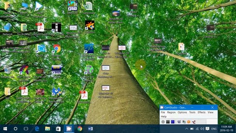Select the Tor Browser desktop icon
The image size is (236, 133).
click(24, 30)
